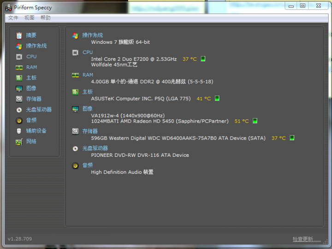Click the version label v1.28.709
The width and height of the screenshot is (332, 249).
[20, 239]
